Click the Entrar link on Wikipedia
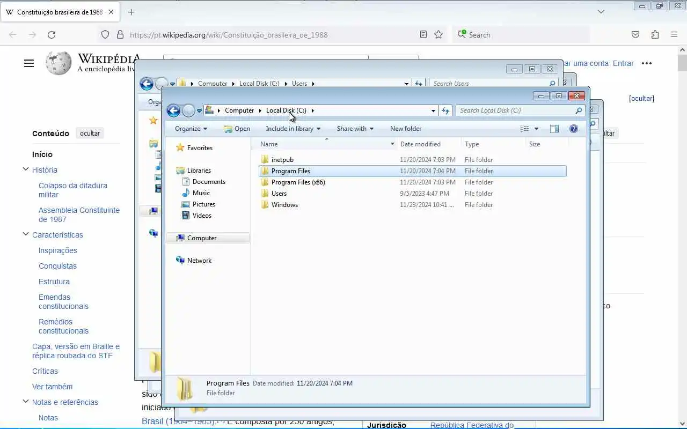 tap(623, 63)
